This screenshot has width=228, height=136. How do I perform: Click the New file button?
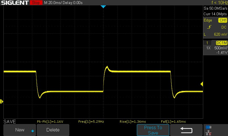pos(19,130)
